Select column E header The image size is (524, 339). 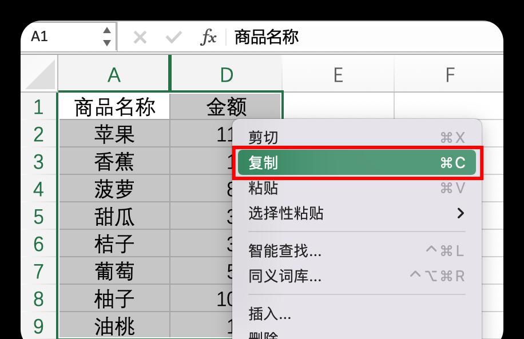(338, 74)
